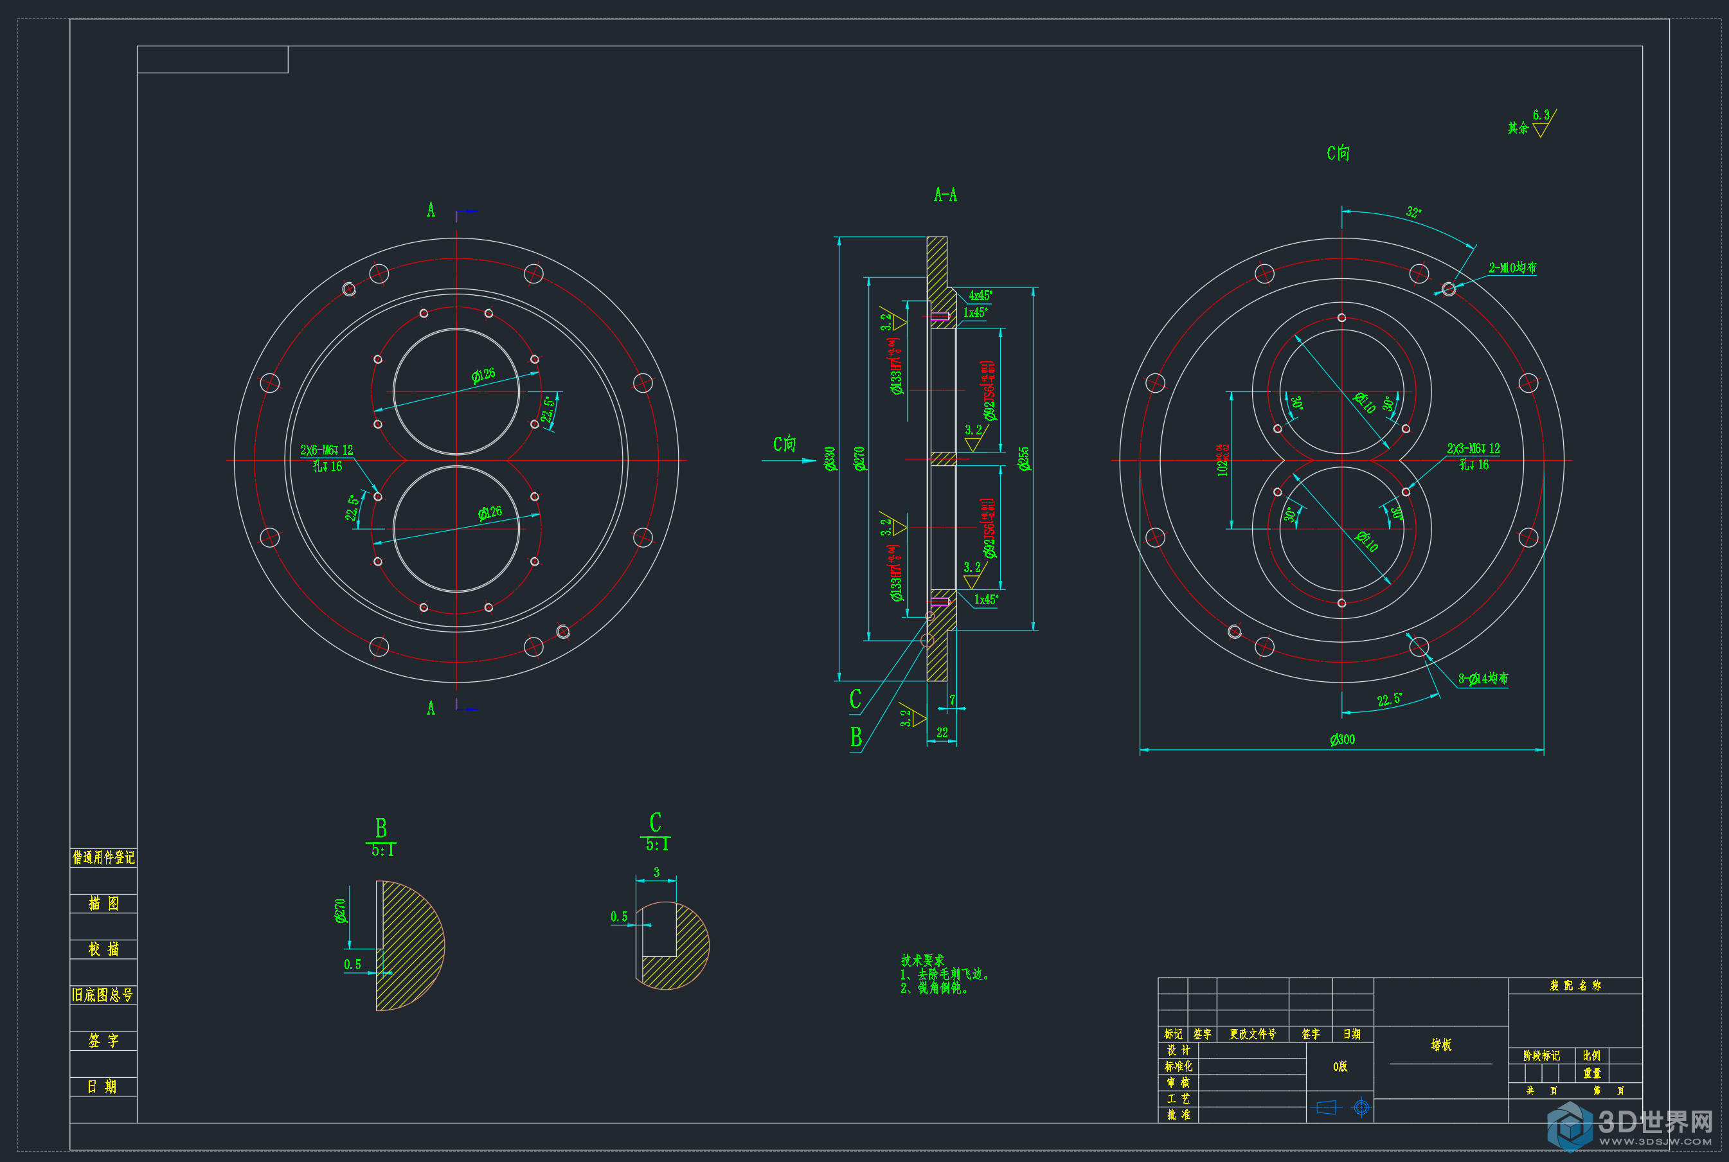Click the 102 center-distance dimension
Screen dimensions: 1729x1162
point(1222,460)
